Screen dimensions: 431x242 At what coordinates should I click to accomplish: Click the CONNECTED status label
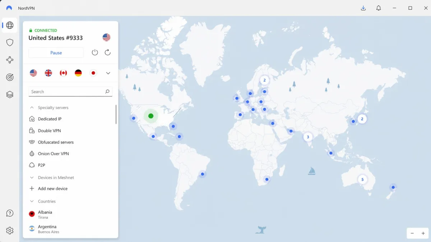tap(46, 30)
